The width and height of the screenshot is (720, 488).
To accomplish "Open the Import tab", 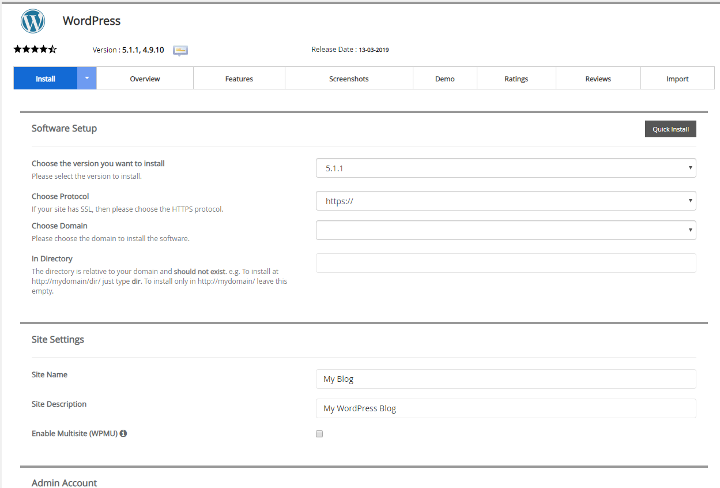I will 678,78.
